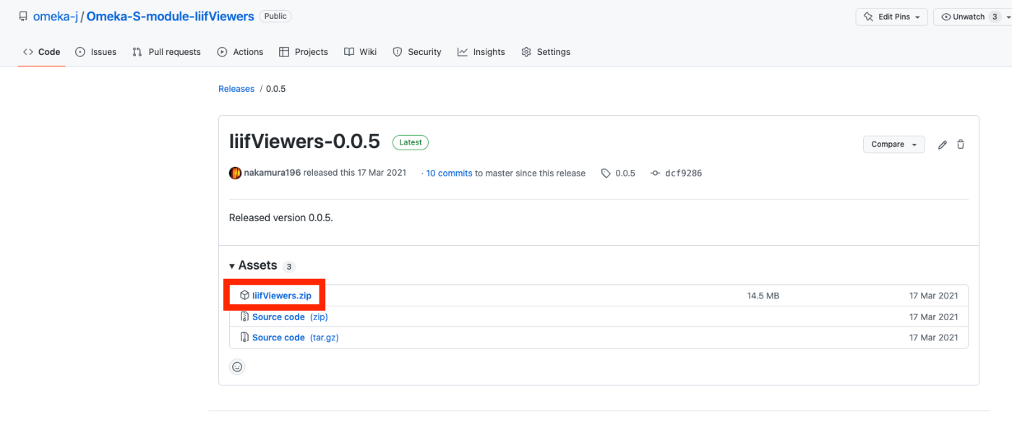View the 10 commits link

(449, 173)
